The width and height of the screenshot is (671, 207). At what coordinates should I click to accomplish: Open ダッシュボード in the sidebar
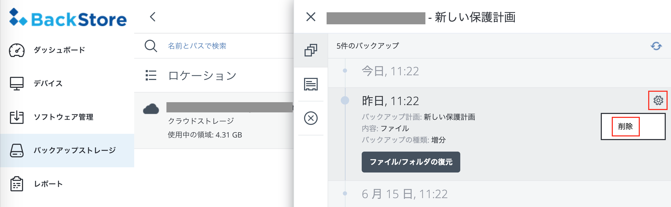[x=59, y=50]
